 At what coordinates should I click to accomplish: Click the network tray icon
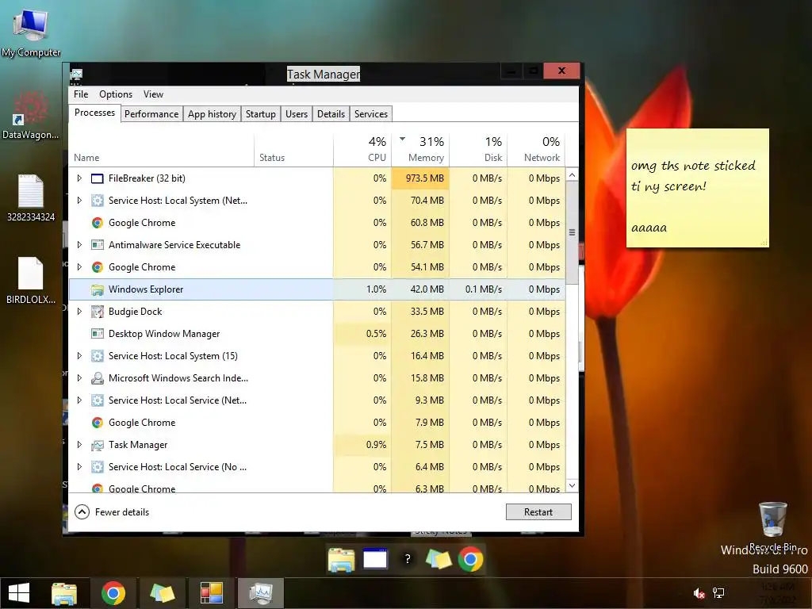point(718,593)
